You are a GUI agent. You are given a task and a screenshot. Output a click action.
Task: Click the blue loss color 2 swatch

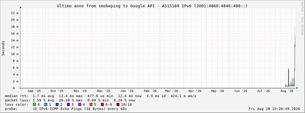coord(57,104)
